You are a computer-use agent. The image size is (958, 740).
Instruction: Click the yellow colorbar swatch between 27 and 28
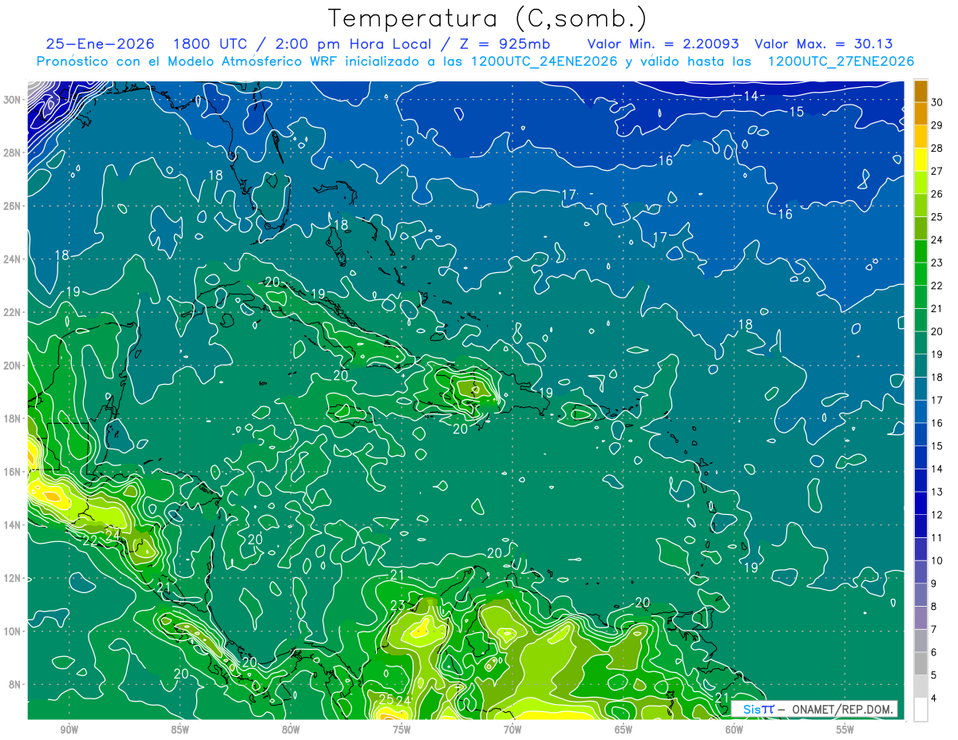(921, 160)
